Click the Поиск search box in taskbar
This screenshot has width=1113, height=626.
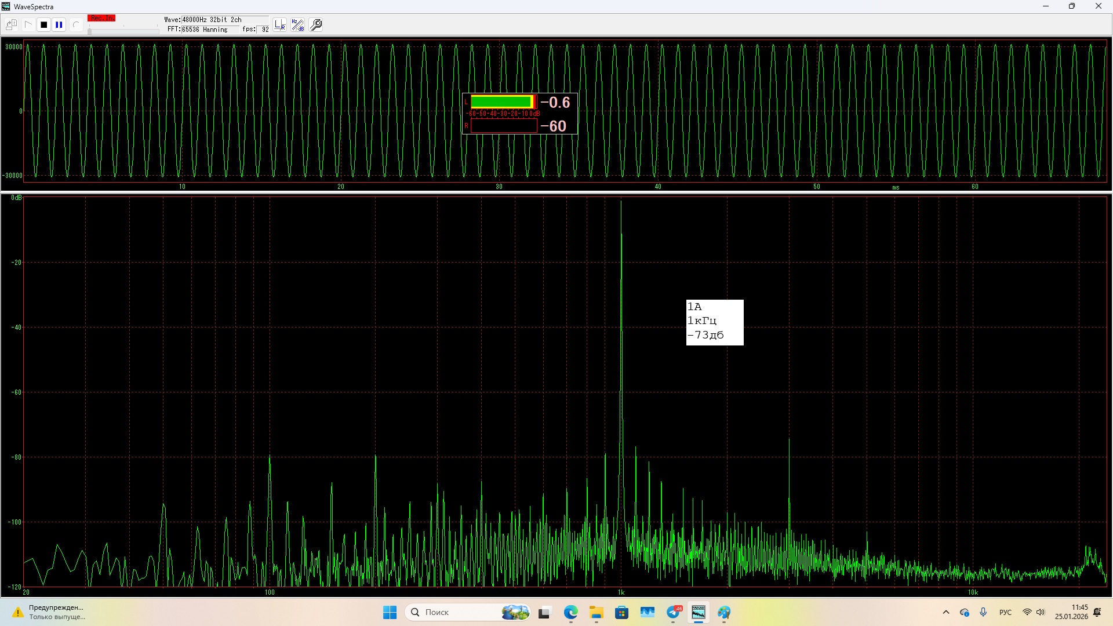pyautogui.click(x=458, y=612)
